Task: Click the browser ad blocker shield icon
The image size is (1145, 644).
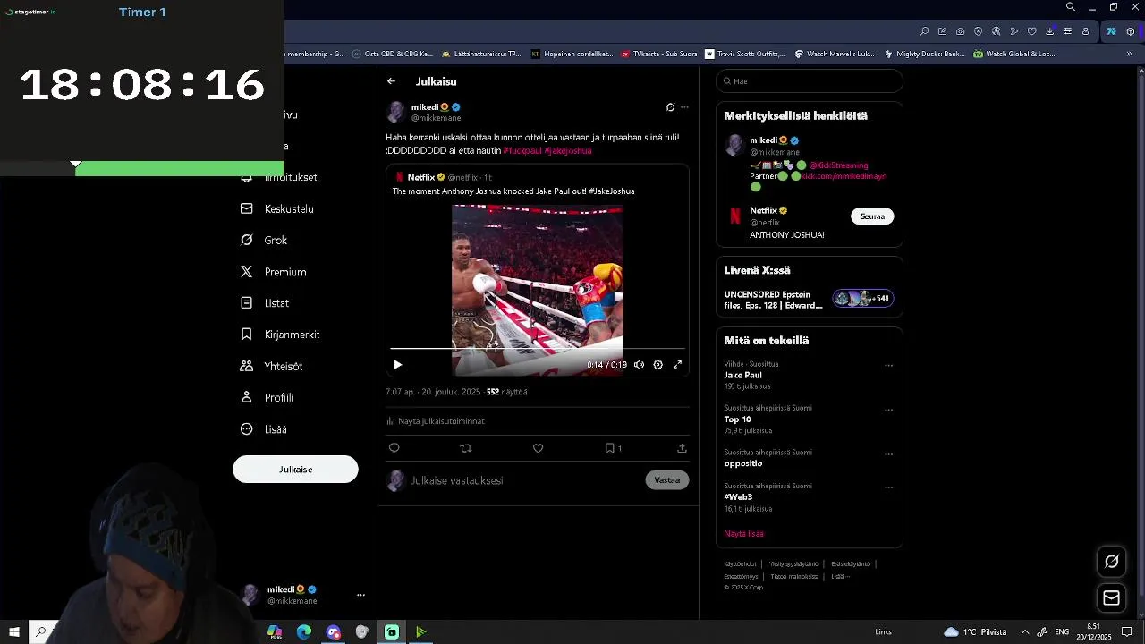Action: tap(978, 31)
